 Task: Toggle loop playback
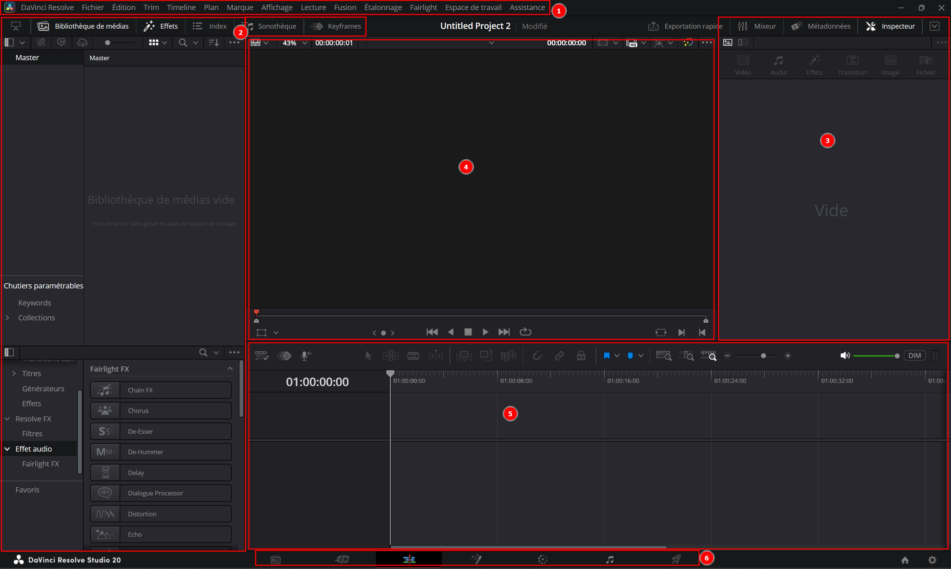click(525, 332)
